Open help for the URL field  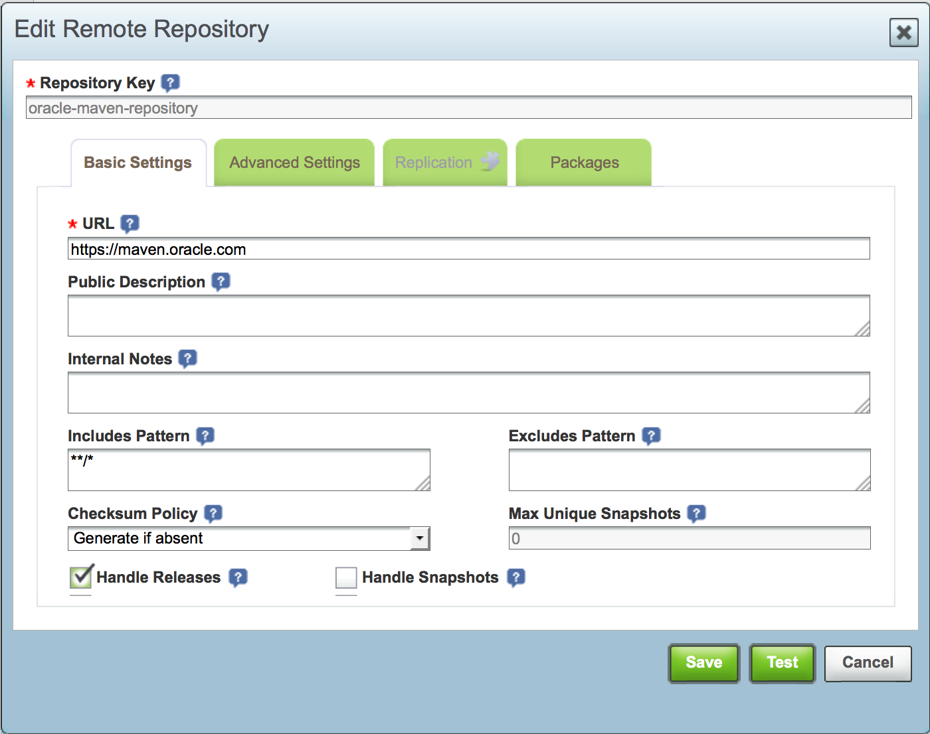click(x=130, y=223)
